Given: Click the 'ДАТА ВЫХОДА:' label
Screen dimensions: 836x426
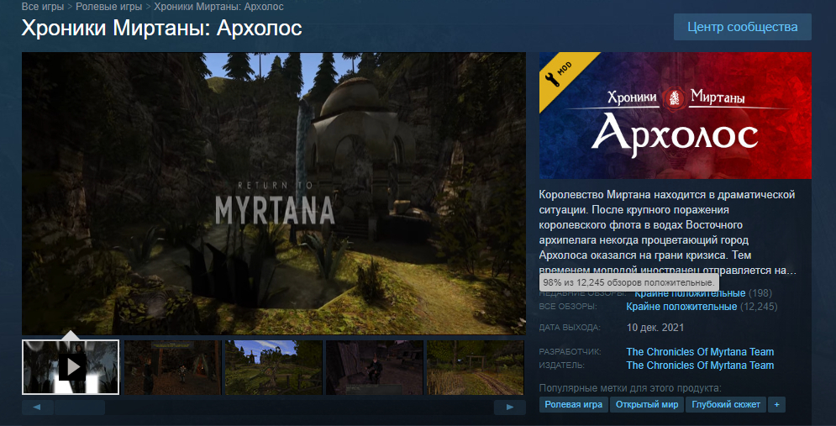Looking at the screenshot, I should [570, 328].
